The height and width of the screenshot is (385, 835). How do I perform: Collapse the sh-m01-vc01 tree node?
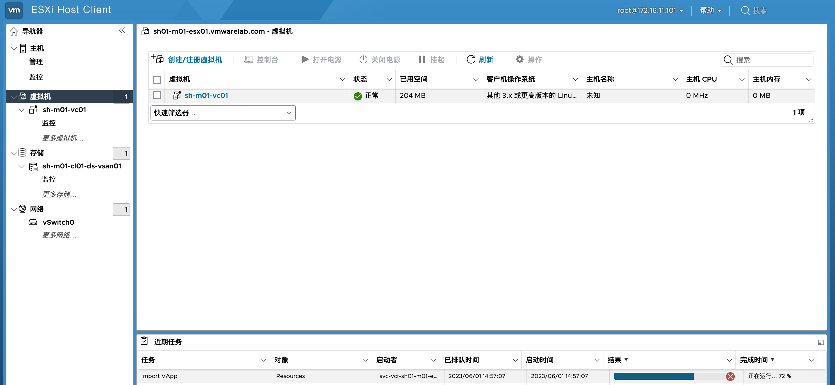[x=22, y=110]
